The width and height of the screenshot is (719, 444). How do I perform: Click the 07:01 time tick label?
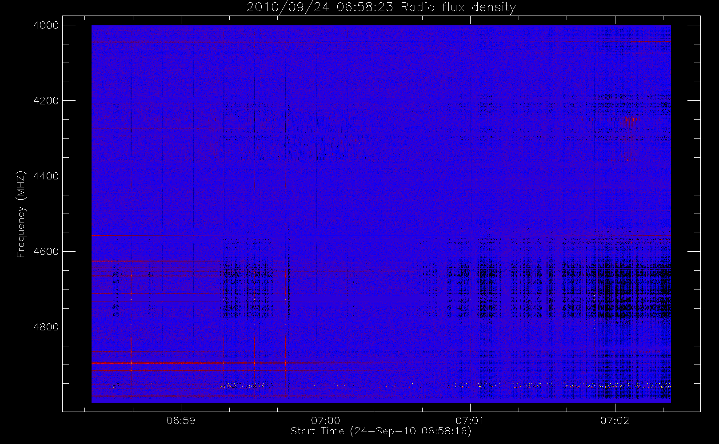(470, 420)
